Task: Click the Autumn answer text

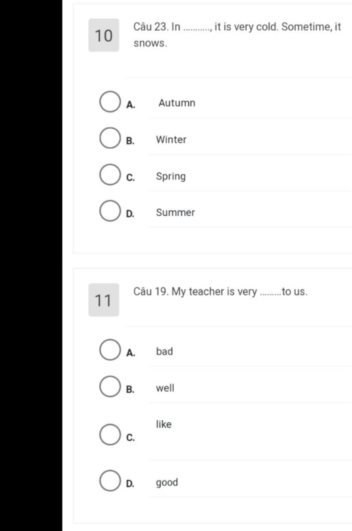Action: (x=177, y=103)
